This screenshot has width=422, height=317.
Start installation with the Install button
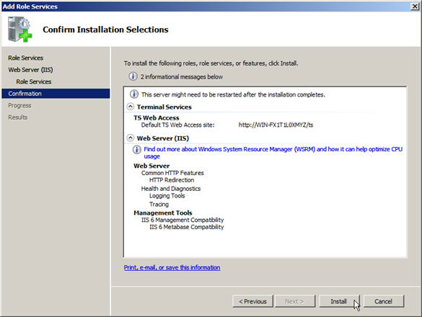point(338,301)
